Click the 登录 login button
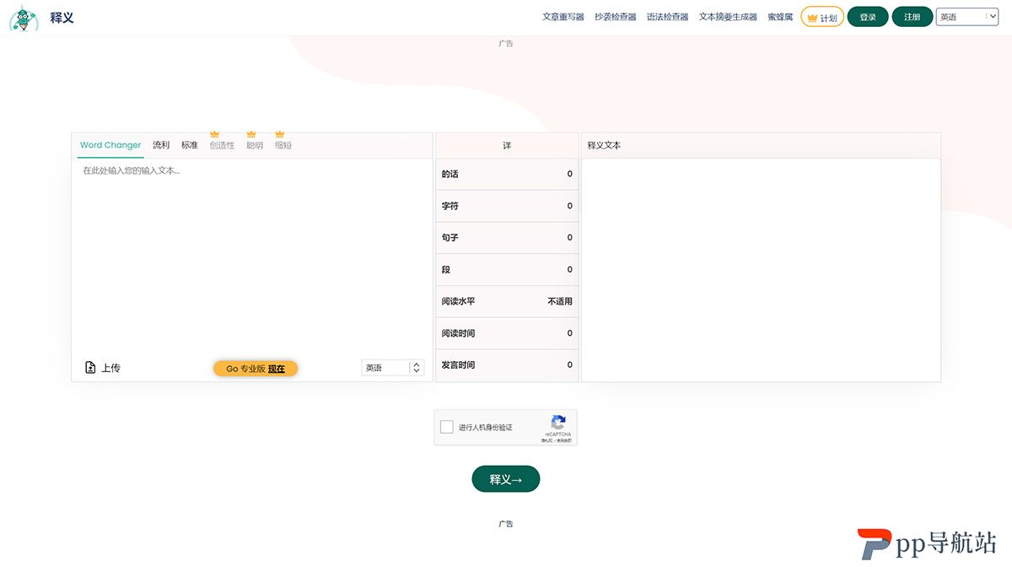 tap(868, 17)
